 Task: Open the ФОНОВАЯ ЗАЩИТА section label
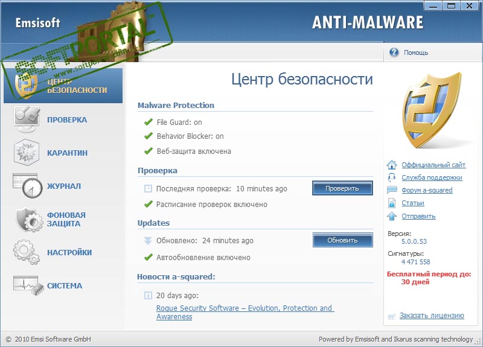66,219
